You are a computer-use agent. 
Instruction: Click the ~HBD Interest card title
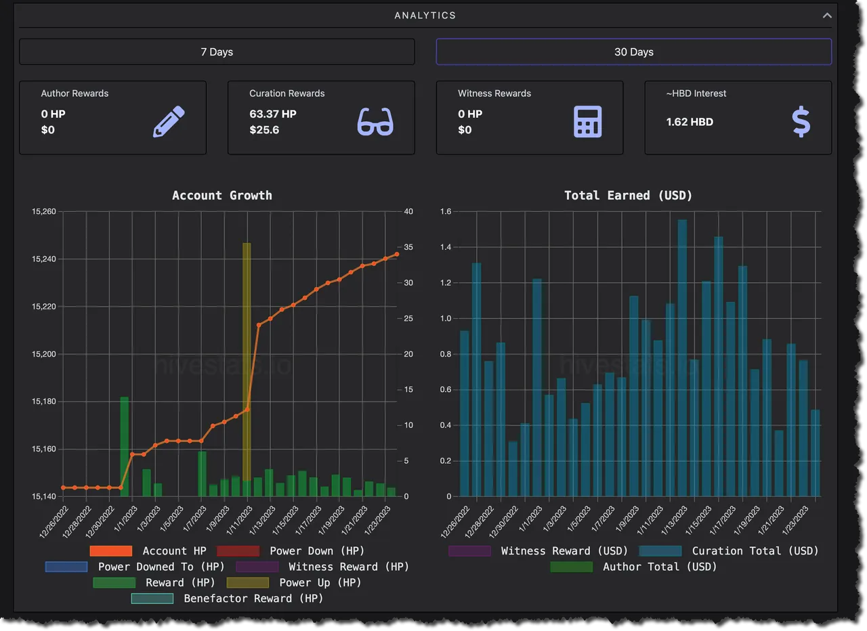click(x=696, y=93)
